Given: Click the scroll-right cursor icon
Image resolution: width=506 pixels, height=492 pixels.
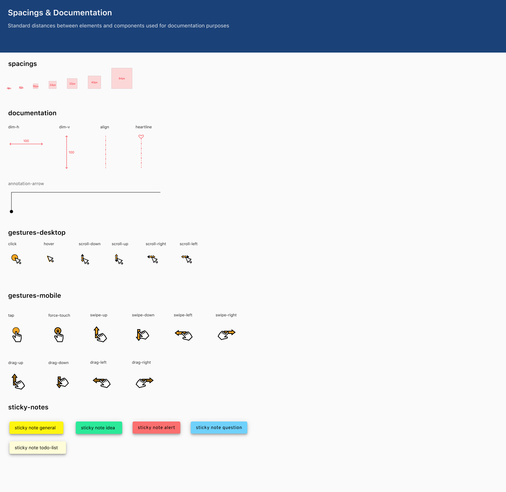Looking at the screenshot, I should click(x=153, y=259).
